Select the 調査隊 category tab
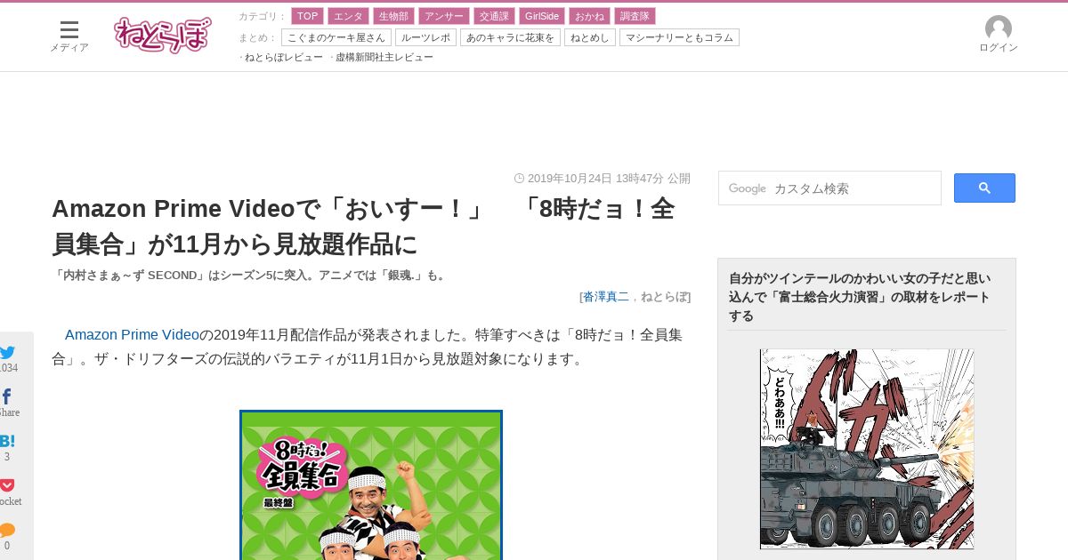Screen dimensions: 1068x560 click(x=635, y=16)
